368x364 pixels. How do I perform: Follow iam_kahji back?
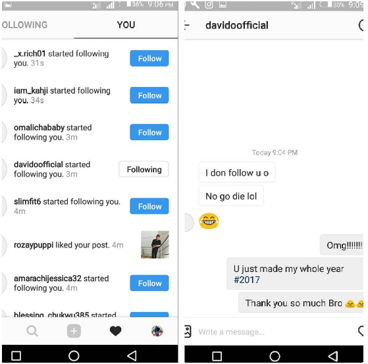click(149, 95)
